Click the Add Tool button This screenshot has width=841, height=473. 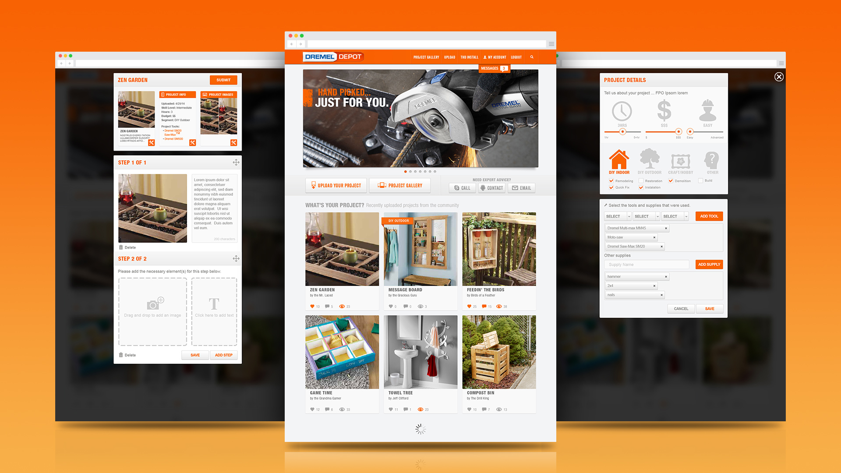click(x=708, y=216)
